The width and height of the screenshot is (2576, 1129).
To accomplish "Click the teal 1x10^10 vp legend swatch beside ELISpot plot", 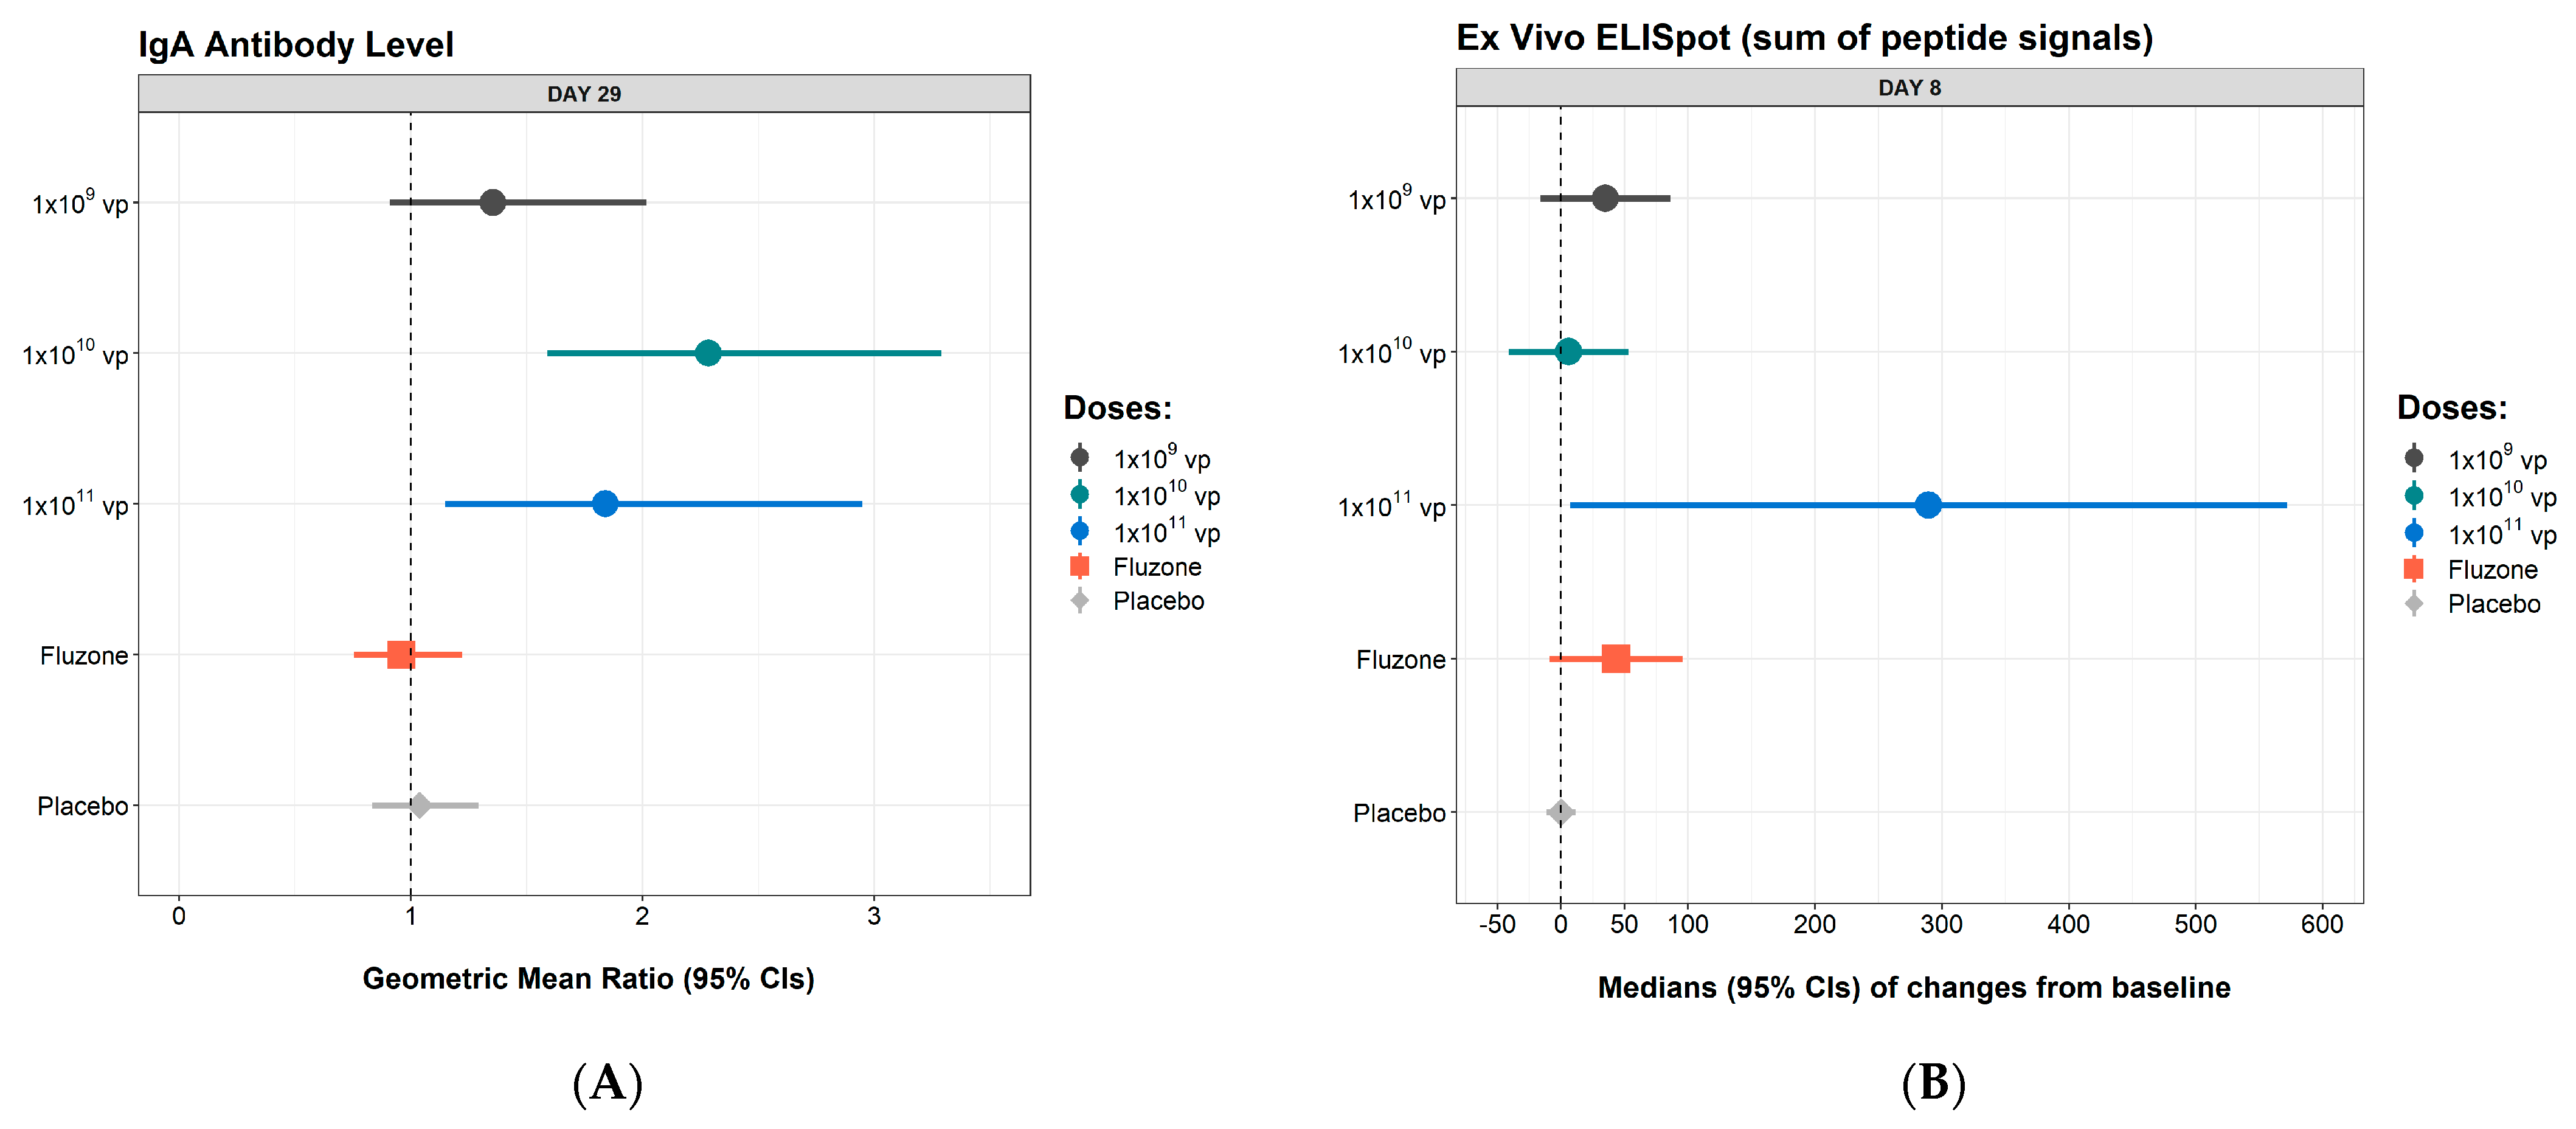I will tap(2413, 496).
